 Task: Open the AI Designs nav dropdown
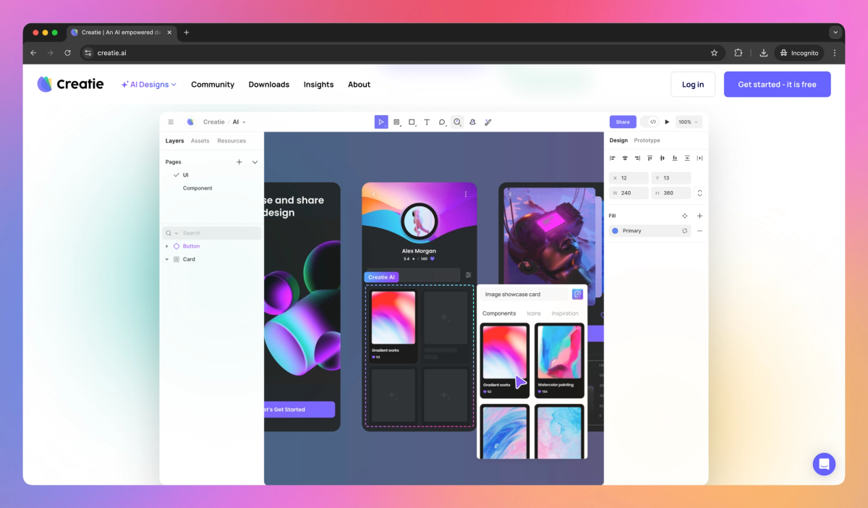tap(148, 85)
